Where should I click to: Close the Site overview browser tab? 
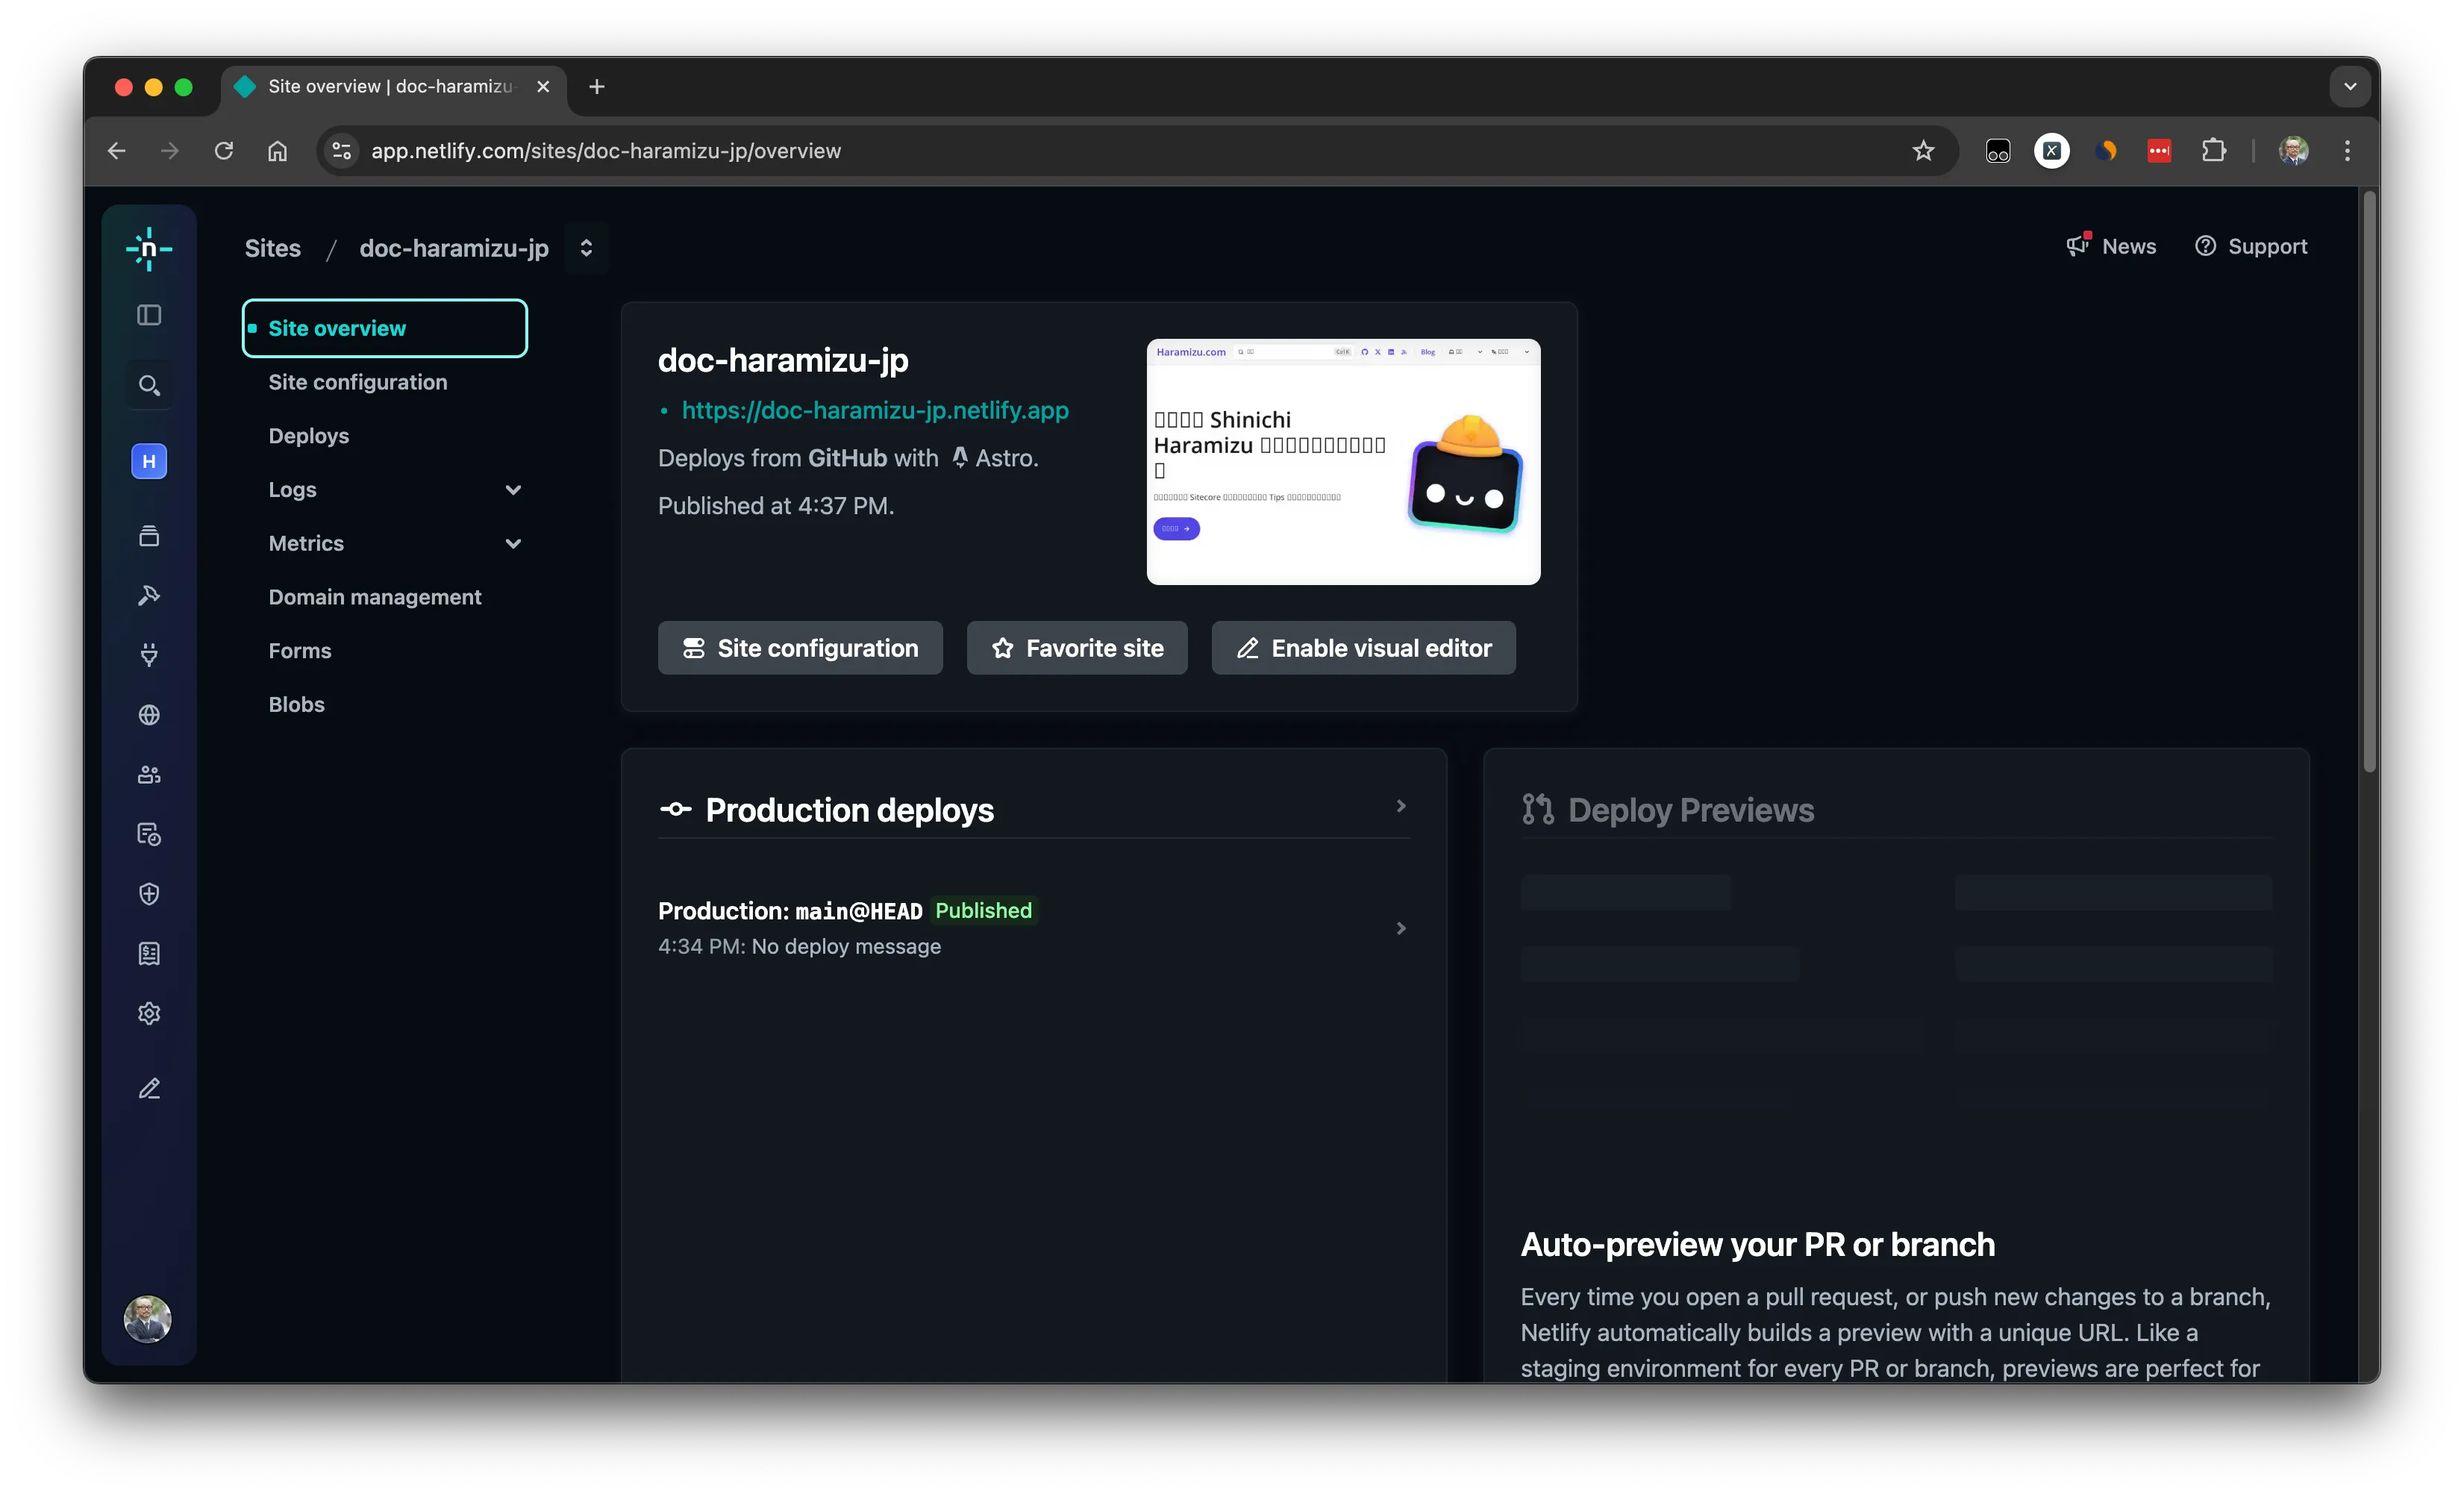click(543, 87)
